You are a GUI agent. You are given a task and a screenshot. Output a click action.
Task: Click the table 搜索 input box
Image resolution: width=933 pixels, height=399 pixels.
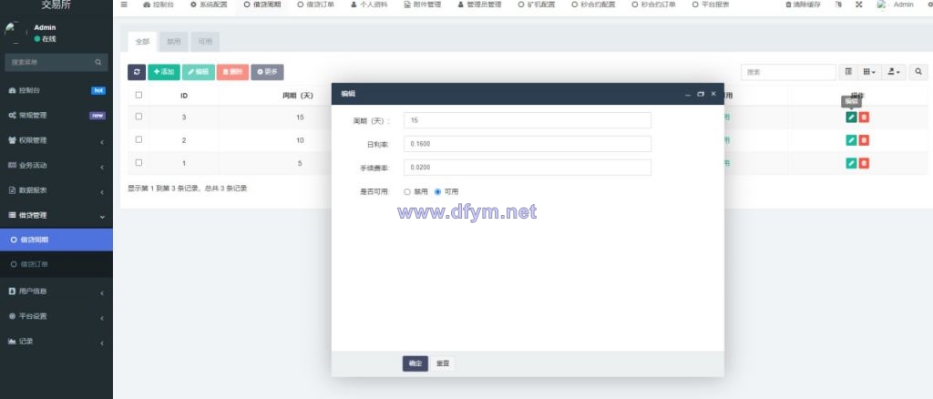tap(788, 72)
